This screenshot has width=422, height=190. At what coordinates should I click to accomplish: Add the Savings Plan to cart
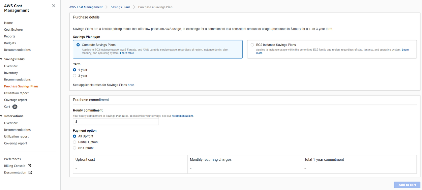click(x=407, y=185)
